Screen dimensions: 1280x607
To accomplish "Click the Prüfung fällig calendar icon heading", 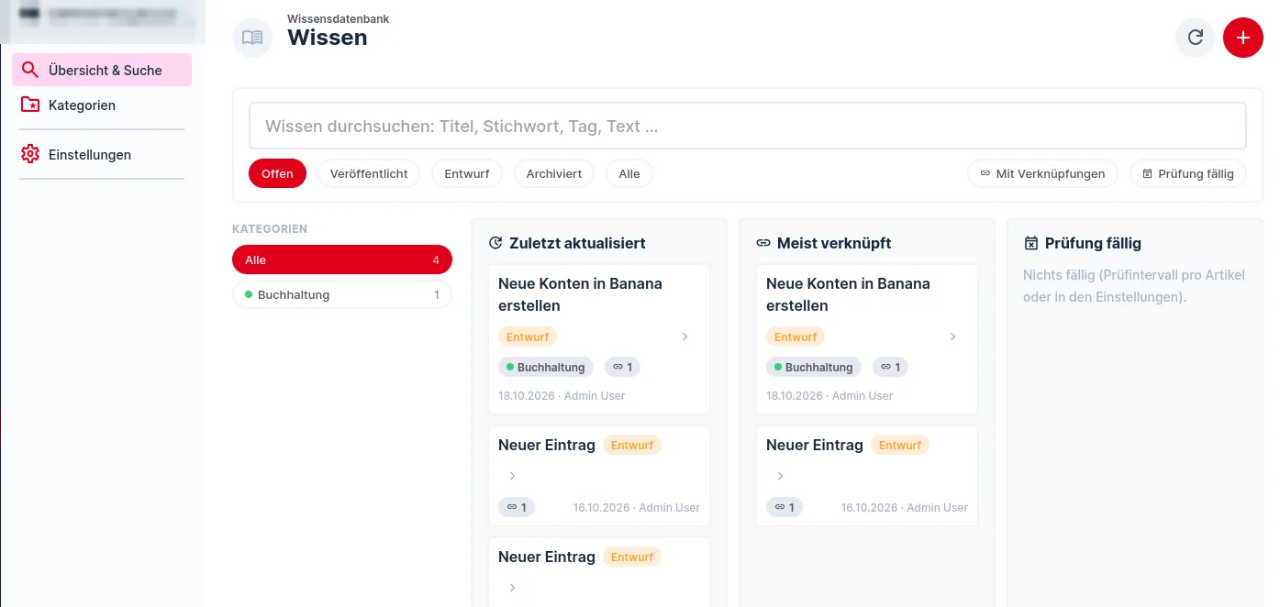I will (x=1031, y=243).
